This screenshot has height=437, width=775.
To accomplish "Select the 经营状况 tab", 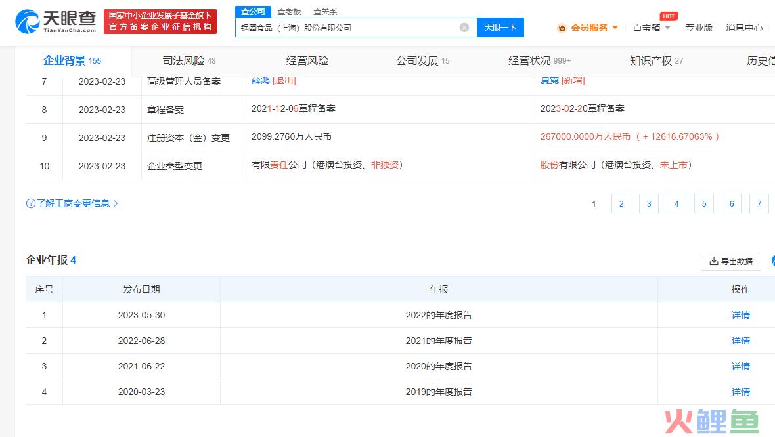I will tap(539, 61).
